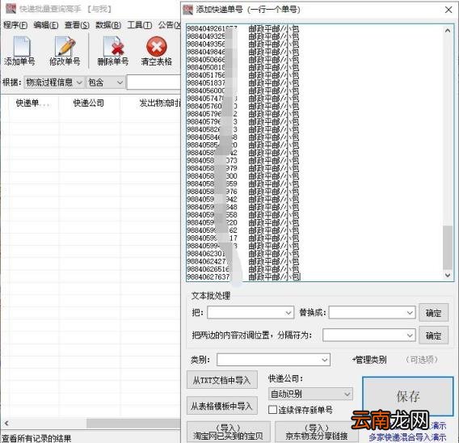Click the 快递公司 column header
Viewport: 459px width, 443px height.
click(x=89, y=103)
